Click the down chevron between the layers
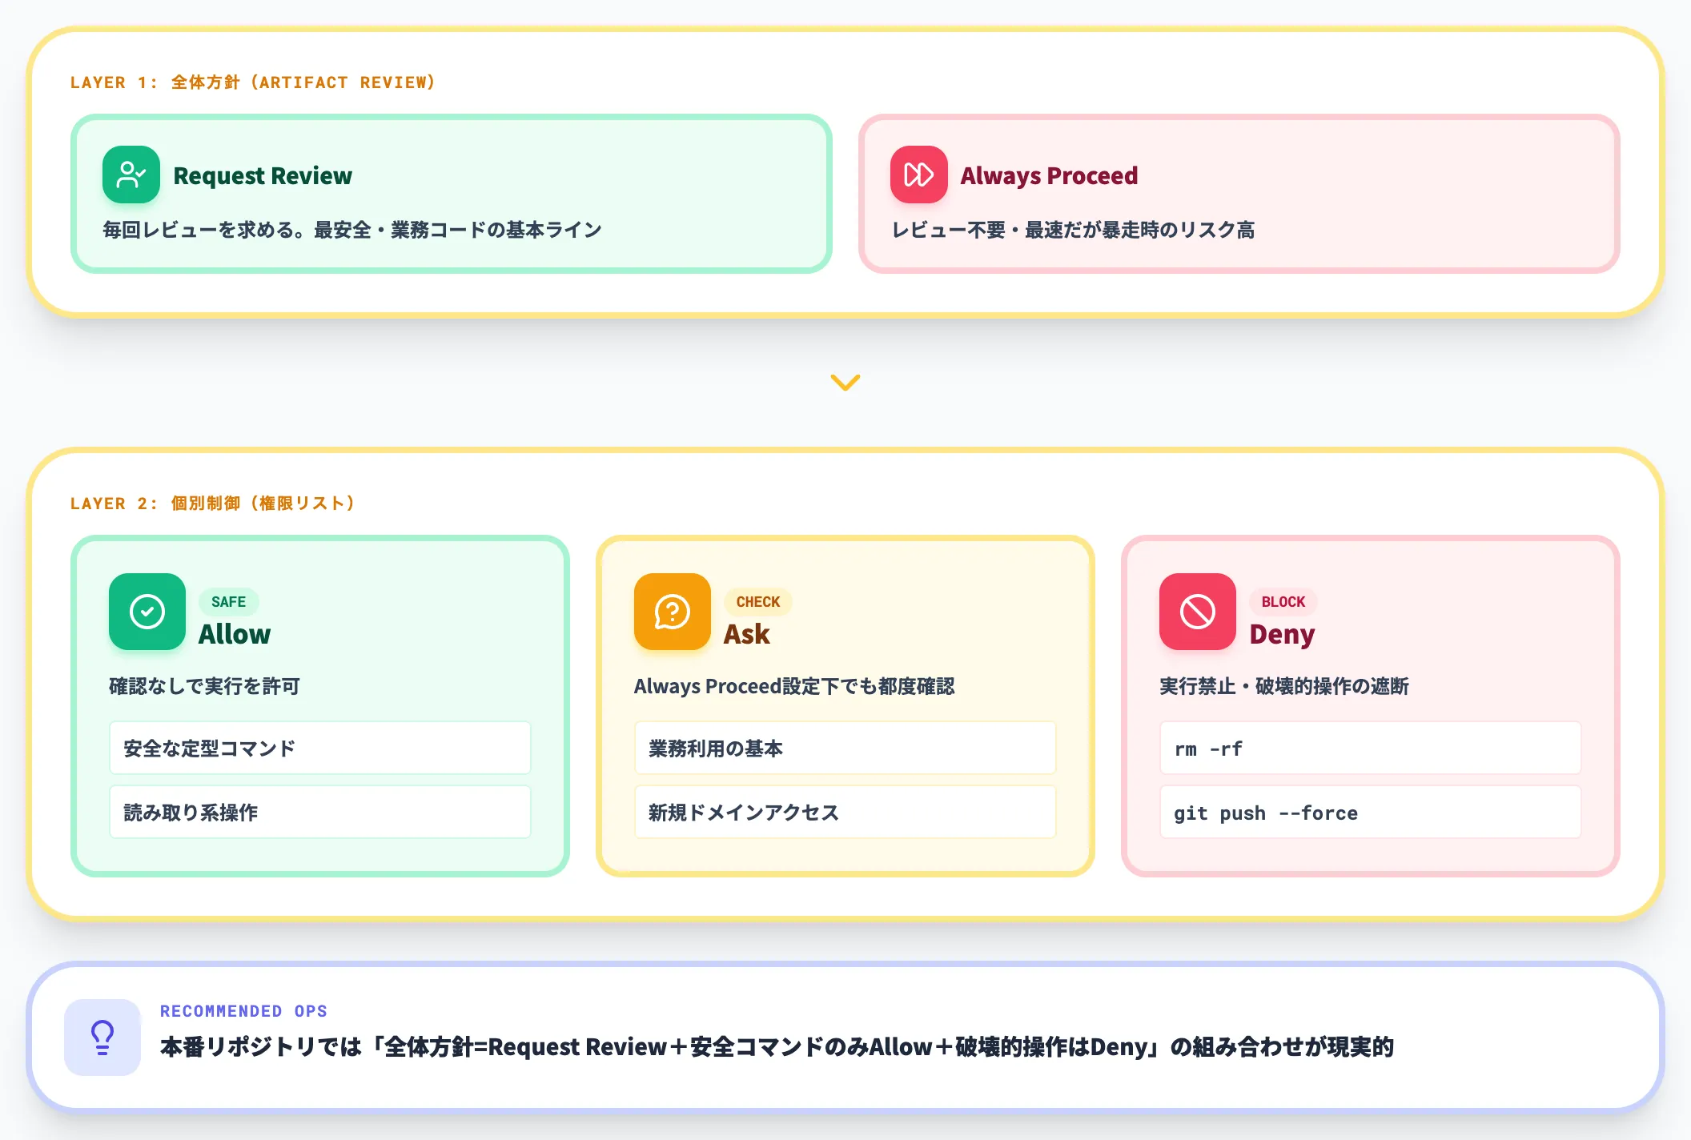The height and width of the screenshot is (1140, 1691). click(x=845, y=382)
